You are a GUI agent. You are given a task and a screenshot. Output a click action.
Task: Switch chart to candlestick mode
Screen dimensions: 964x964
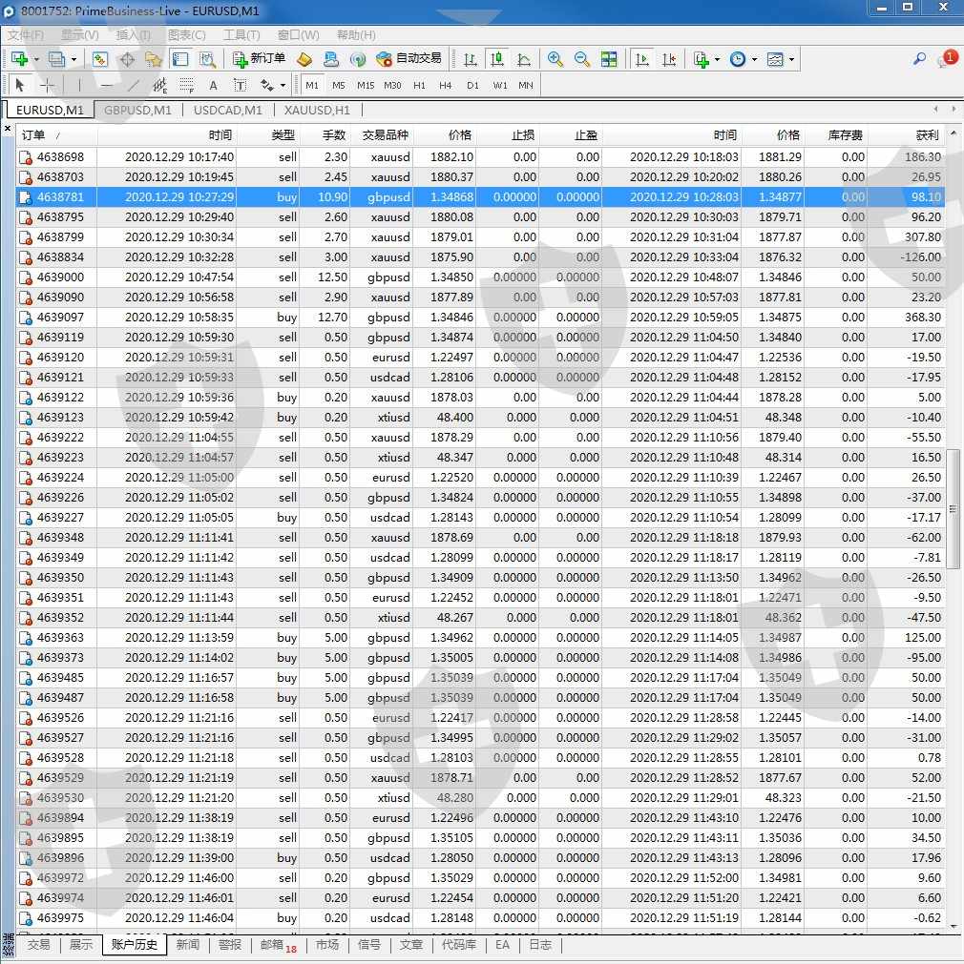pyautogui.click(x=496, y=59)
